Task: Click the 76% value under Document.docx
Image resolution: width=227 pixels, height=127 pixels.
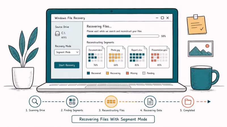Action: (x=96, y=65)
